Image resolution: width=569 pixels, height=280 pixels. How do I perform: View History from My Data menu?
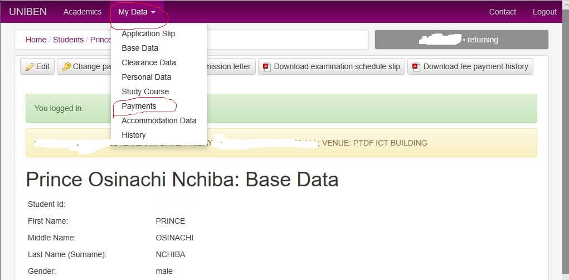click(134, 135)
